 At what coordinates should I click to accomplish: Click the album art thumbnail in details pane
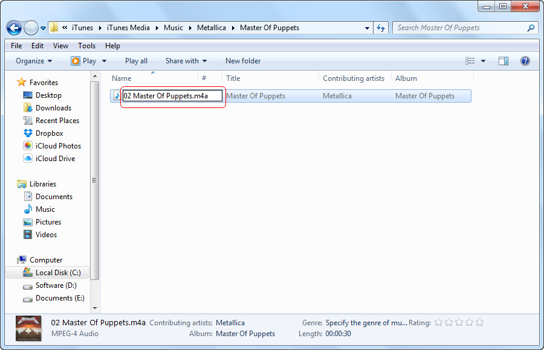[28, 328]
